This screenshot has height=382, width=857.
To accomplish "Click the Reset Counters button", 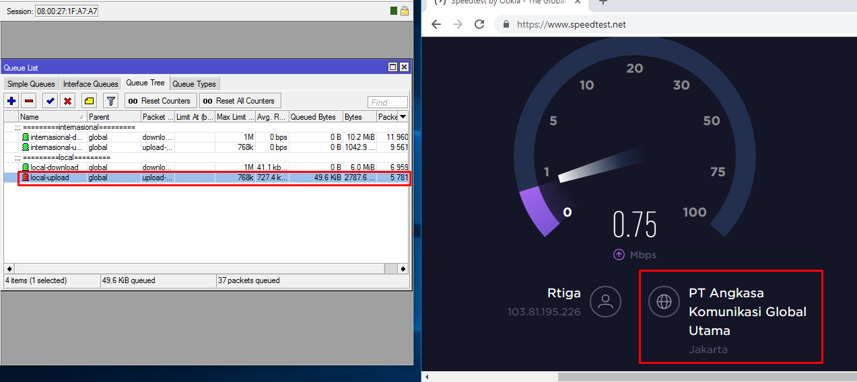I will point(160,101).
